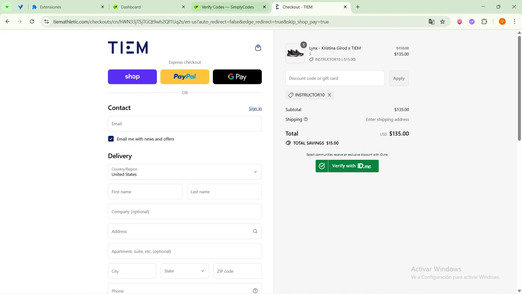Open the browser tab search chevron
Viewport: 522px width, 294px height.
tap(7, 7)
